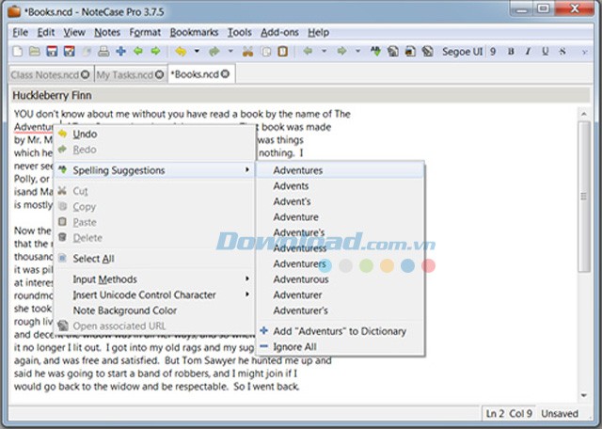602x429 pixels.
Task: Expand Insert Unicode Control Character submenu
Action: click(153, 295)
